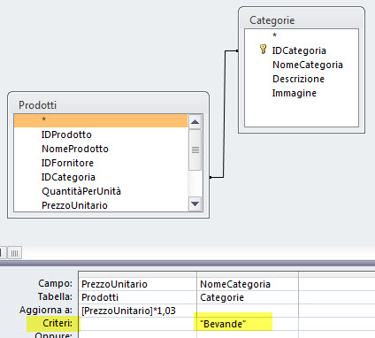Click the horizontal scroll grip button above grid
The width and height of the screenshot is (375, 338).
pos(14,253)
